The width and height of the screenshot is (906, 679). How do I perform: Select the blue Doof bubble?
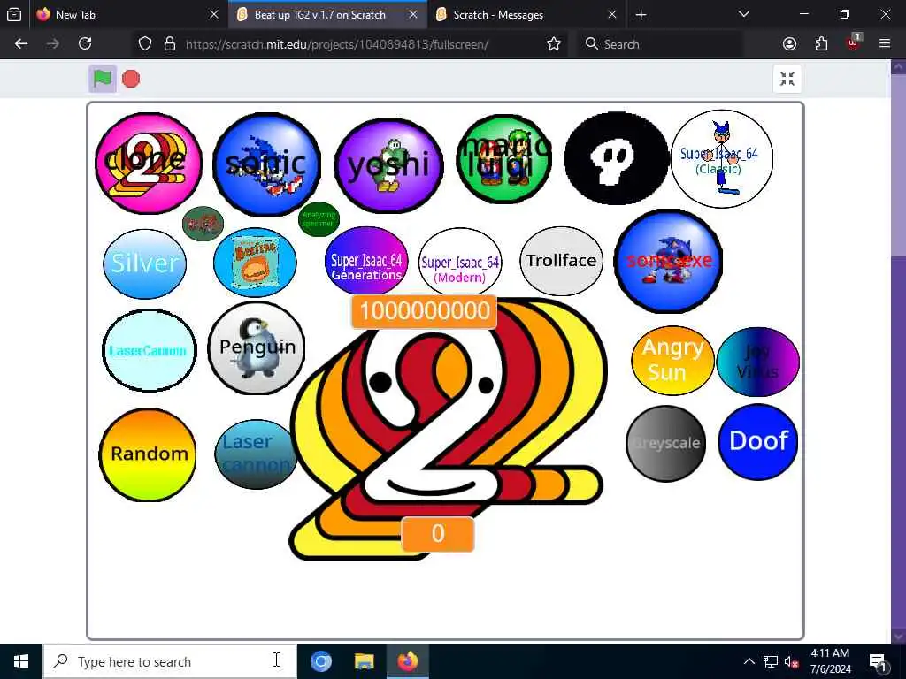758,442
